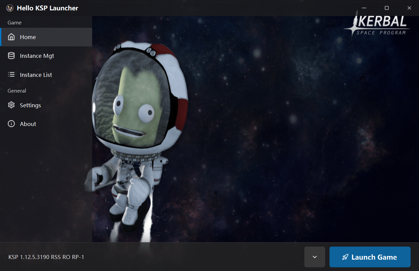Click the Kerbal Space Program logo
The height and width of the screenshot is (271, 419).
[x=377, y=23]
